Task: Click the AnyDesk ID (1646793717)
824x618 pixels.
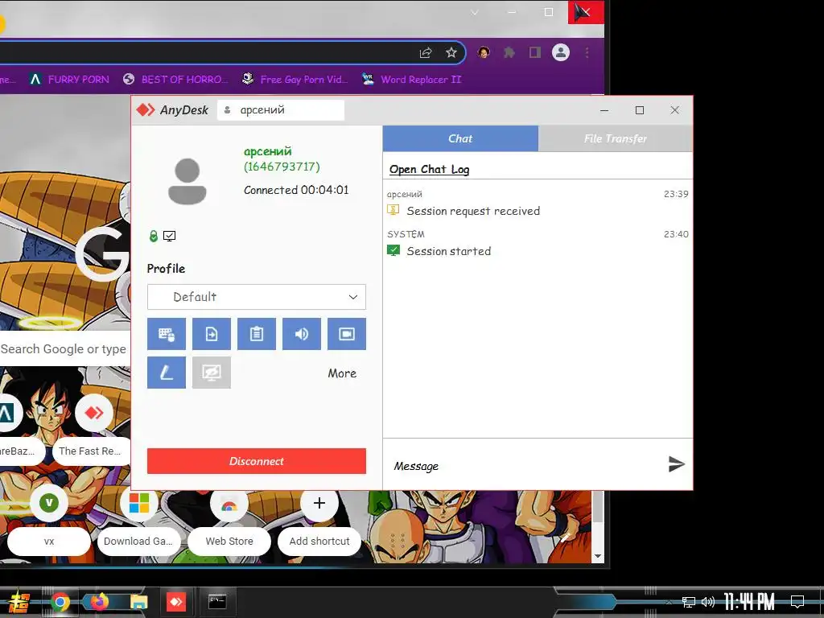Action: pos(282,167)
